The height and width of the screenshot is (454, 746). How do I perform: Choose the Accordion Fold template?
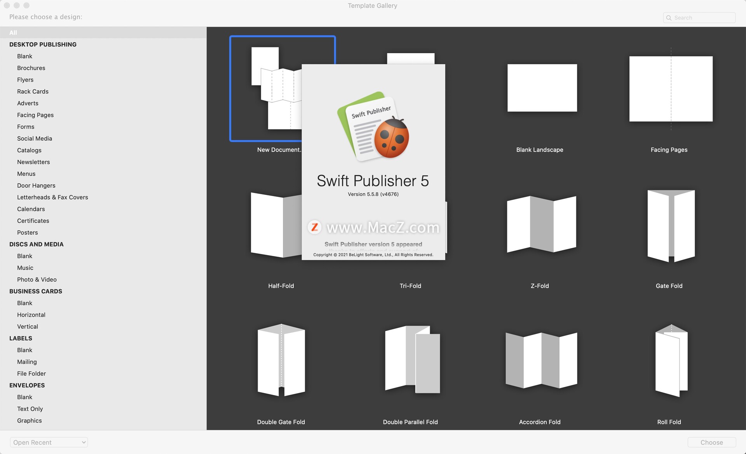coord(541,360)
